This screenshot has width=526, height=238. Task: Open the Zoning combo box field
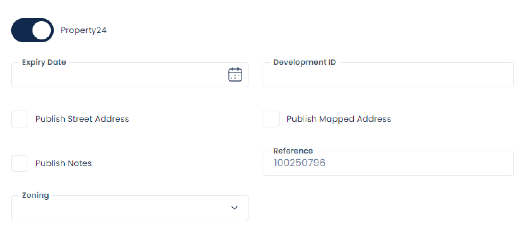(x=120, y=208)
